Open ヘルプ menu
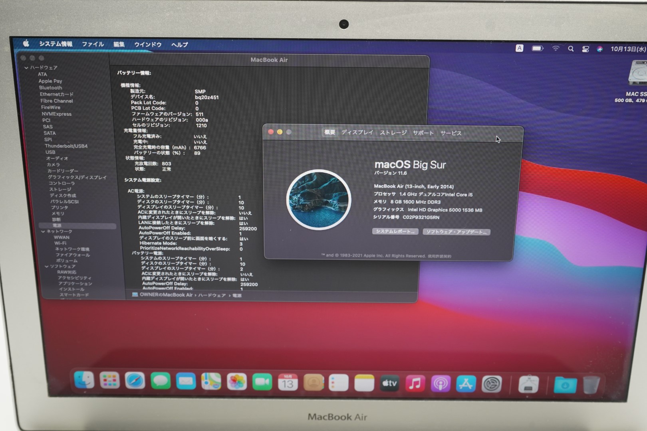This screenshot has height=431, width=647. coord(179,45)
